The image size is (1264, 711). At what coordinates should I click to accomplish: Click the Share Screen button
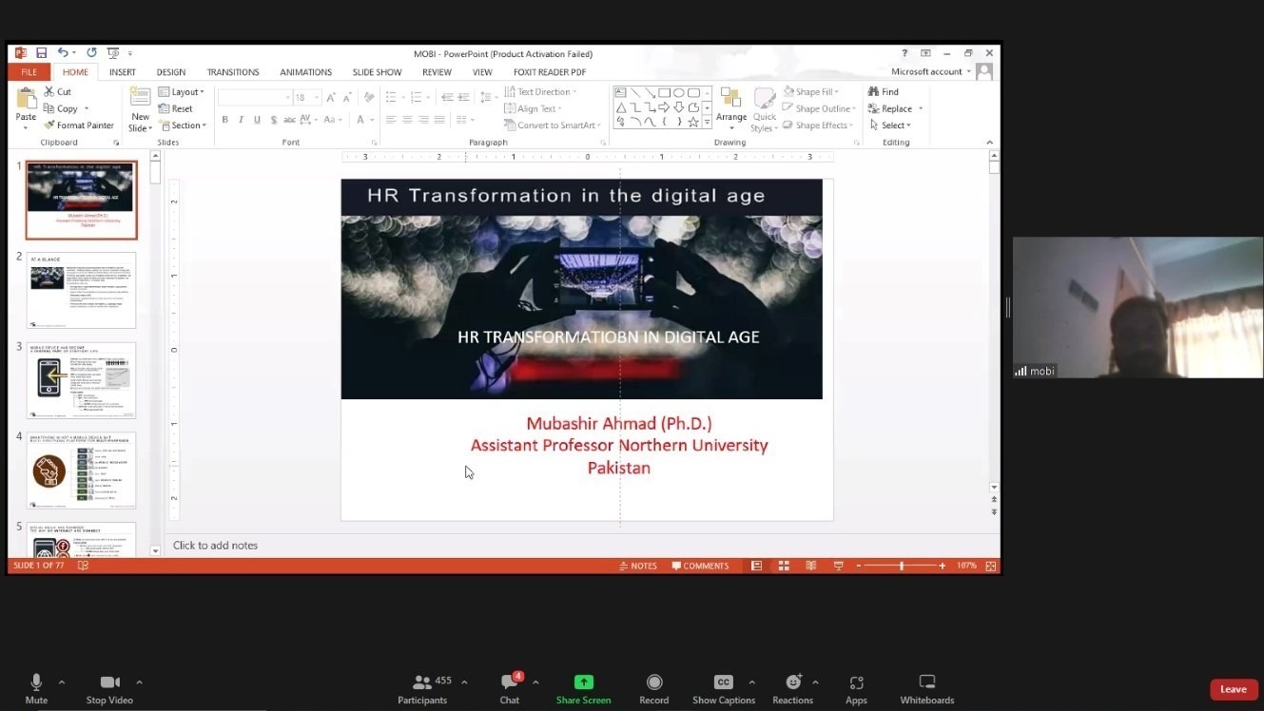coord(583,688)
